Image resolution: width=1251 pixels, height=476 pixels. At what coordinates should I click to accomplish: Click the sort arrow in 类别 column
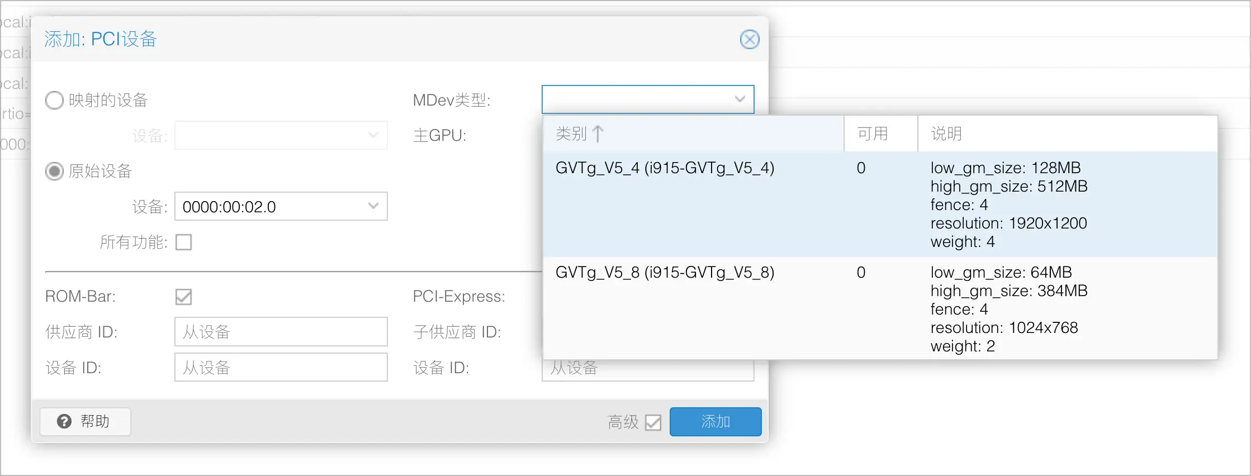[598, 134]
